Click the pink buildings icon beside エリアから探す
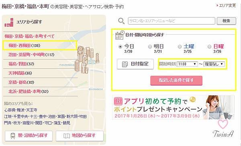The image size is (241, 146). (9, 23)
